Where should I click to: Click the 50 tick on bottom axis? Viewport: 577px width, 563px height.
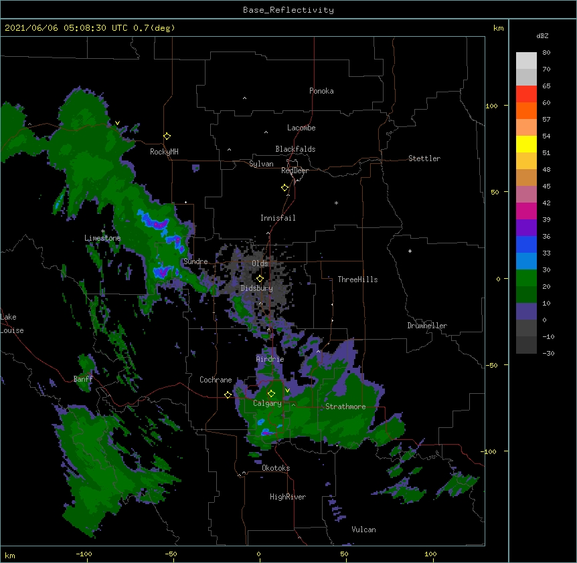click(344, 554)
